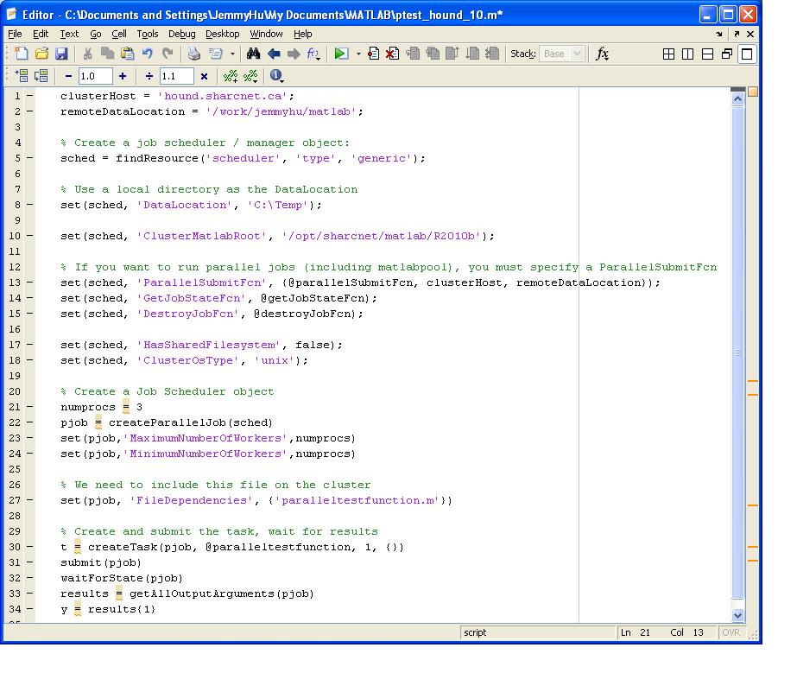Open the Debug menu

click(x=181, y=34)
